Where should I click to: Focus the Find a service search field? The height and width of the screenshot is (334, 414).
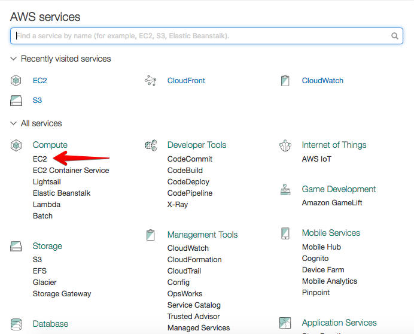[x=206, y=36]
